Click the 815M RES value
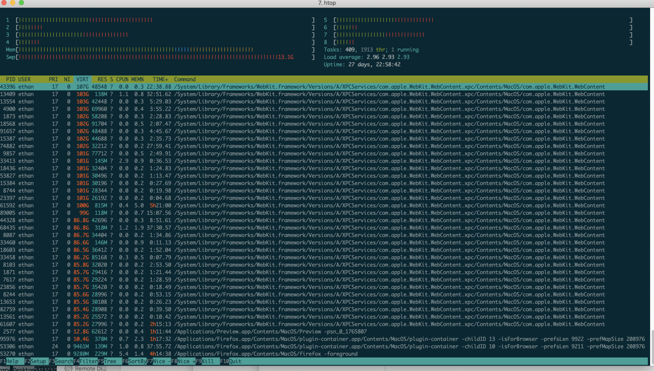This screenshot has width=654, height=371. (101, 205)
